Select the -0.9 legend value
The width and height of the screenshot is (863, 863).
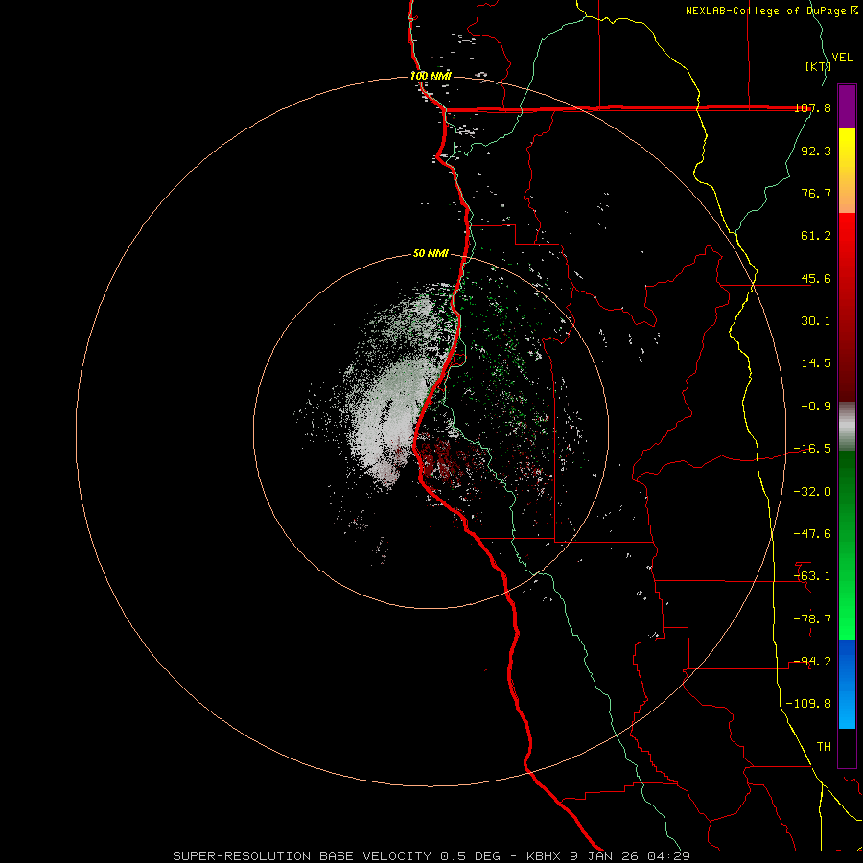(x=816, y=407)
